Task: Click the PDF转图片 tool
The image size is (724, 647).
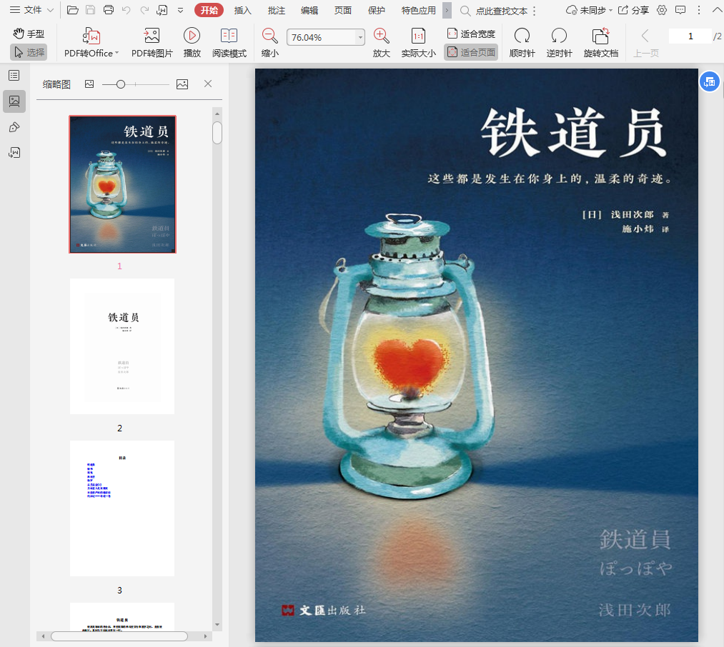Action: tap(152, 43)
